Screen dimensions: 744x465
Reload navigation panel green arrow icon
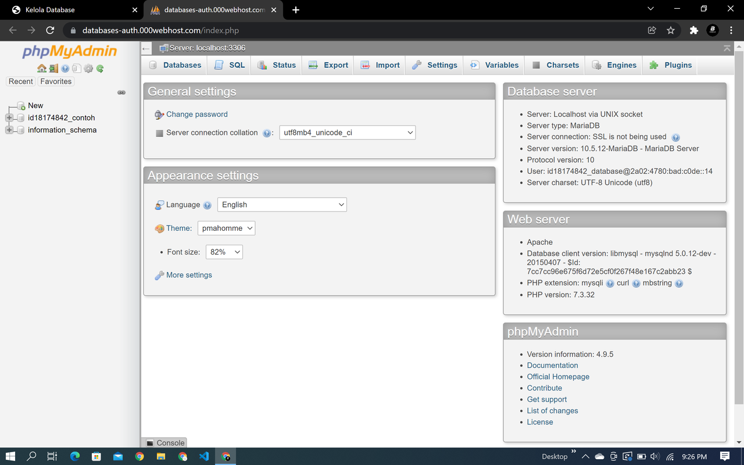click(100, 69)
